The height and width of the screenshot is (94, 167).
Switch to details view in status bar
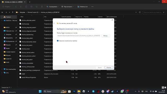(x=163, y=87)
